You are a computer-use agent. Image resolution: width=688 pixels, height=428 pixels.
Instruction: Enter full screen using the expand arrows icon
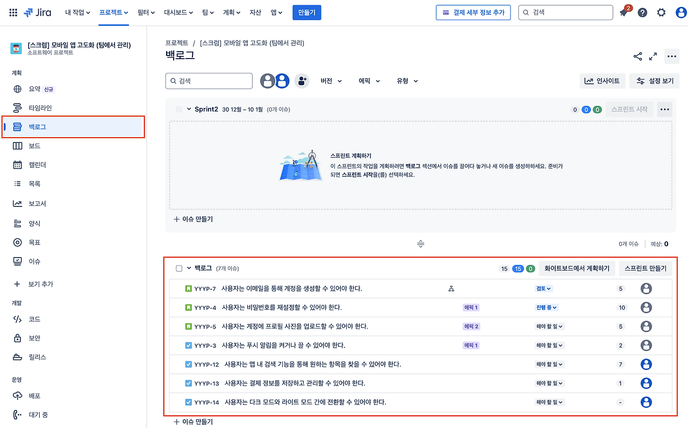pyautogui.click(x=653, y=56)
